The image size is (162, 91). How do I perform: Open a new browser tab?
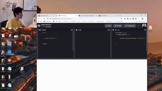[x=120, y=16]
